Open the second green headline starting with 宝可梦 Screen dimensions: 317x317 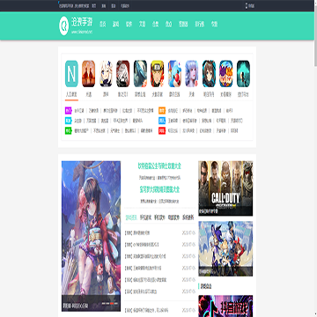(x=159, y=189)
